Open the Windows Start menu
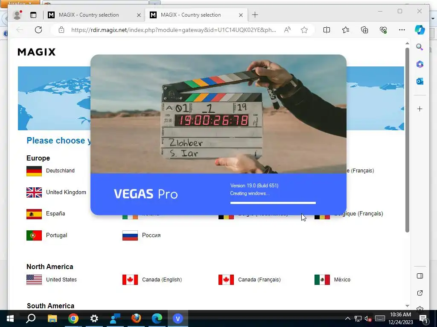This screenshot has width=437, height=327. 10,318
